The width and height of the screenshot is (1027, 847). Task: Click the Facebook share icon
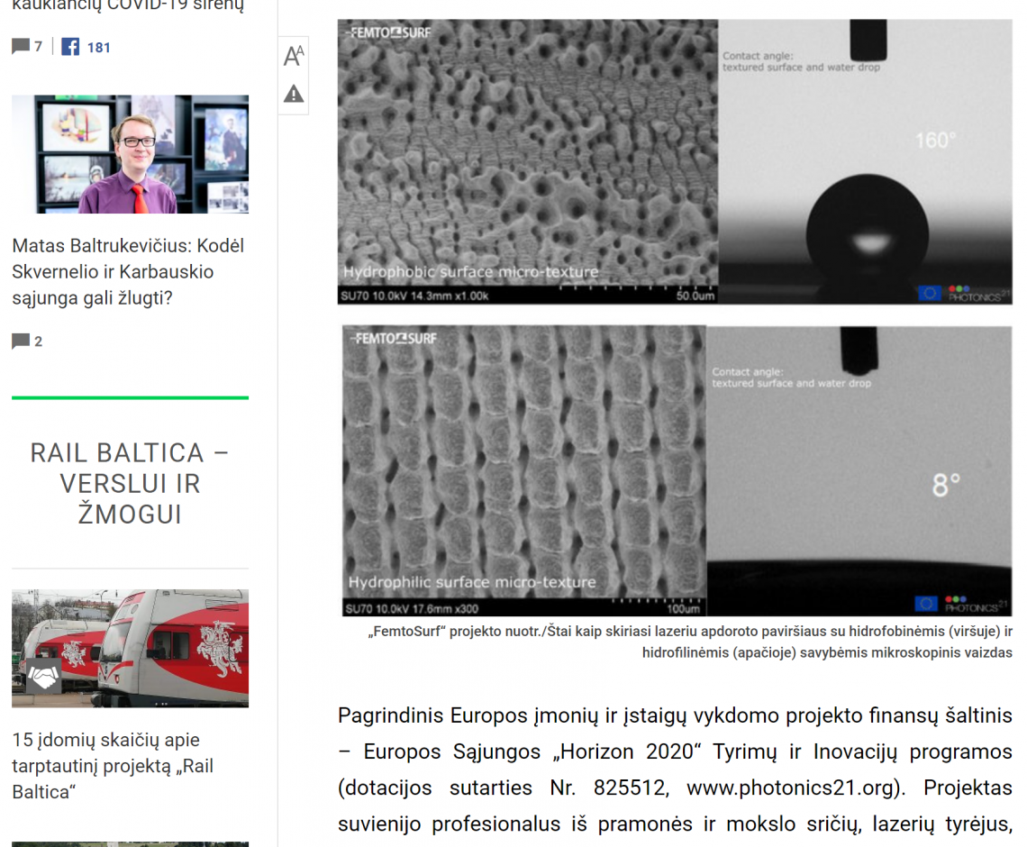[x=70, y=47]
